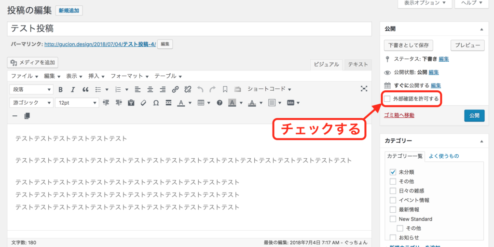
Task: Insert a blockquote
Action: click(x=85, y=89)
